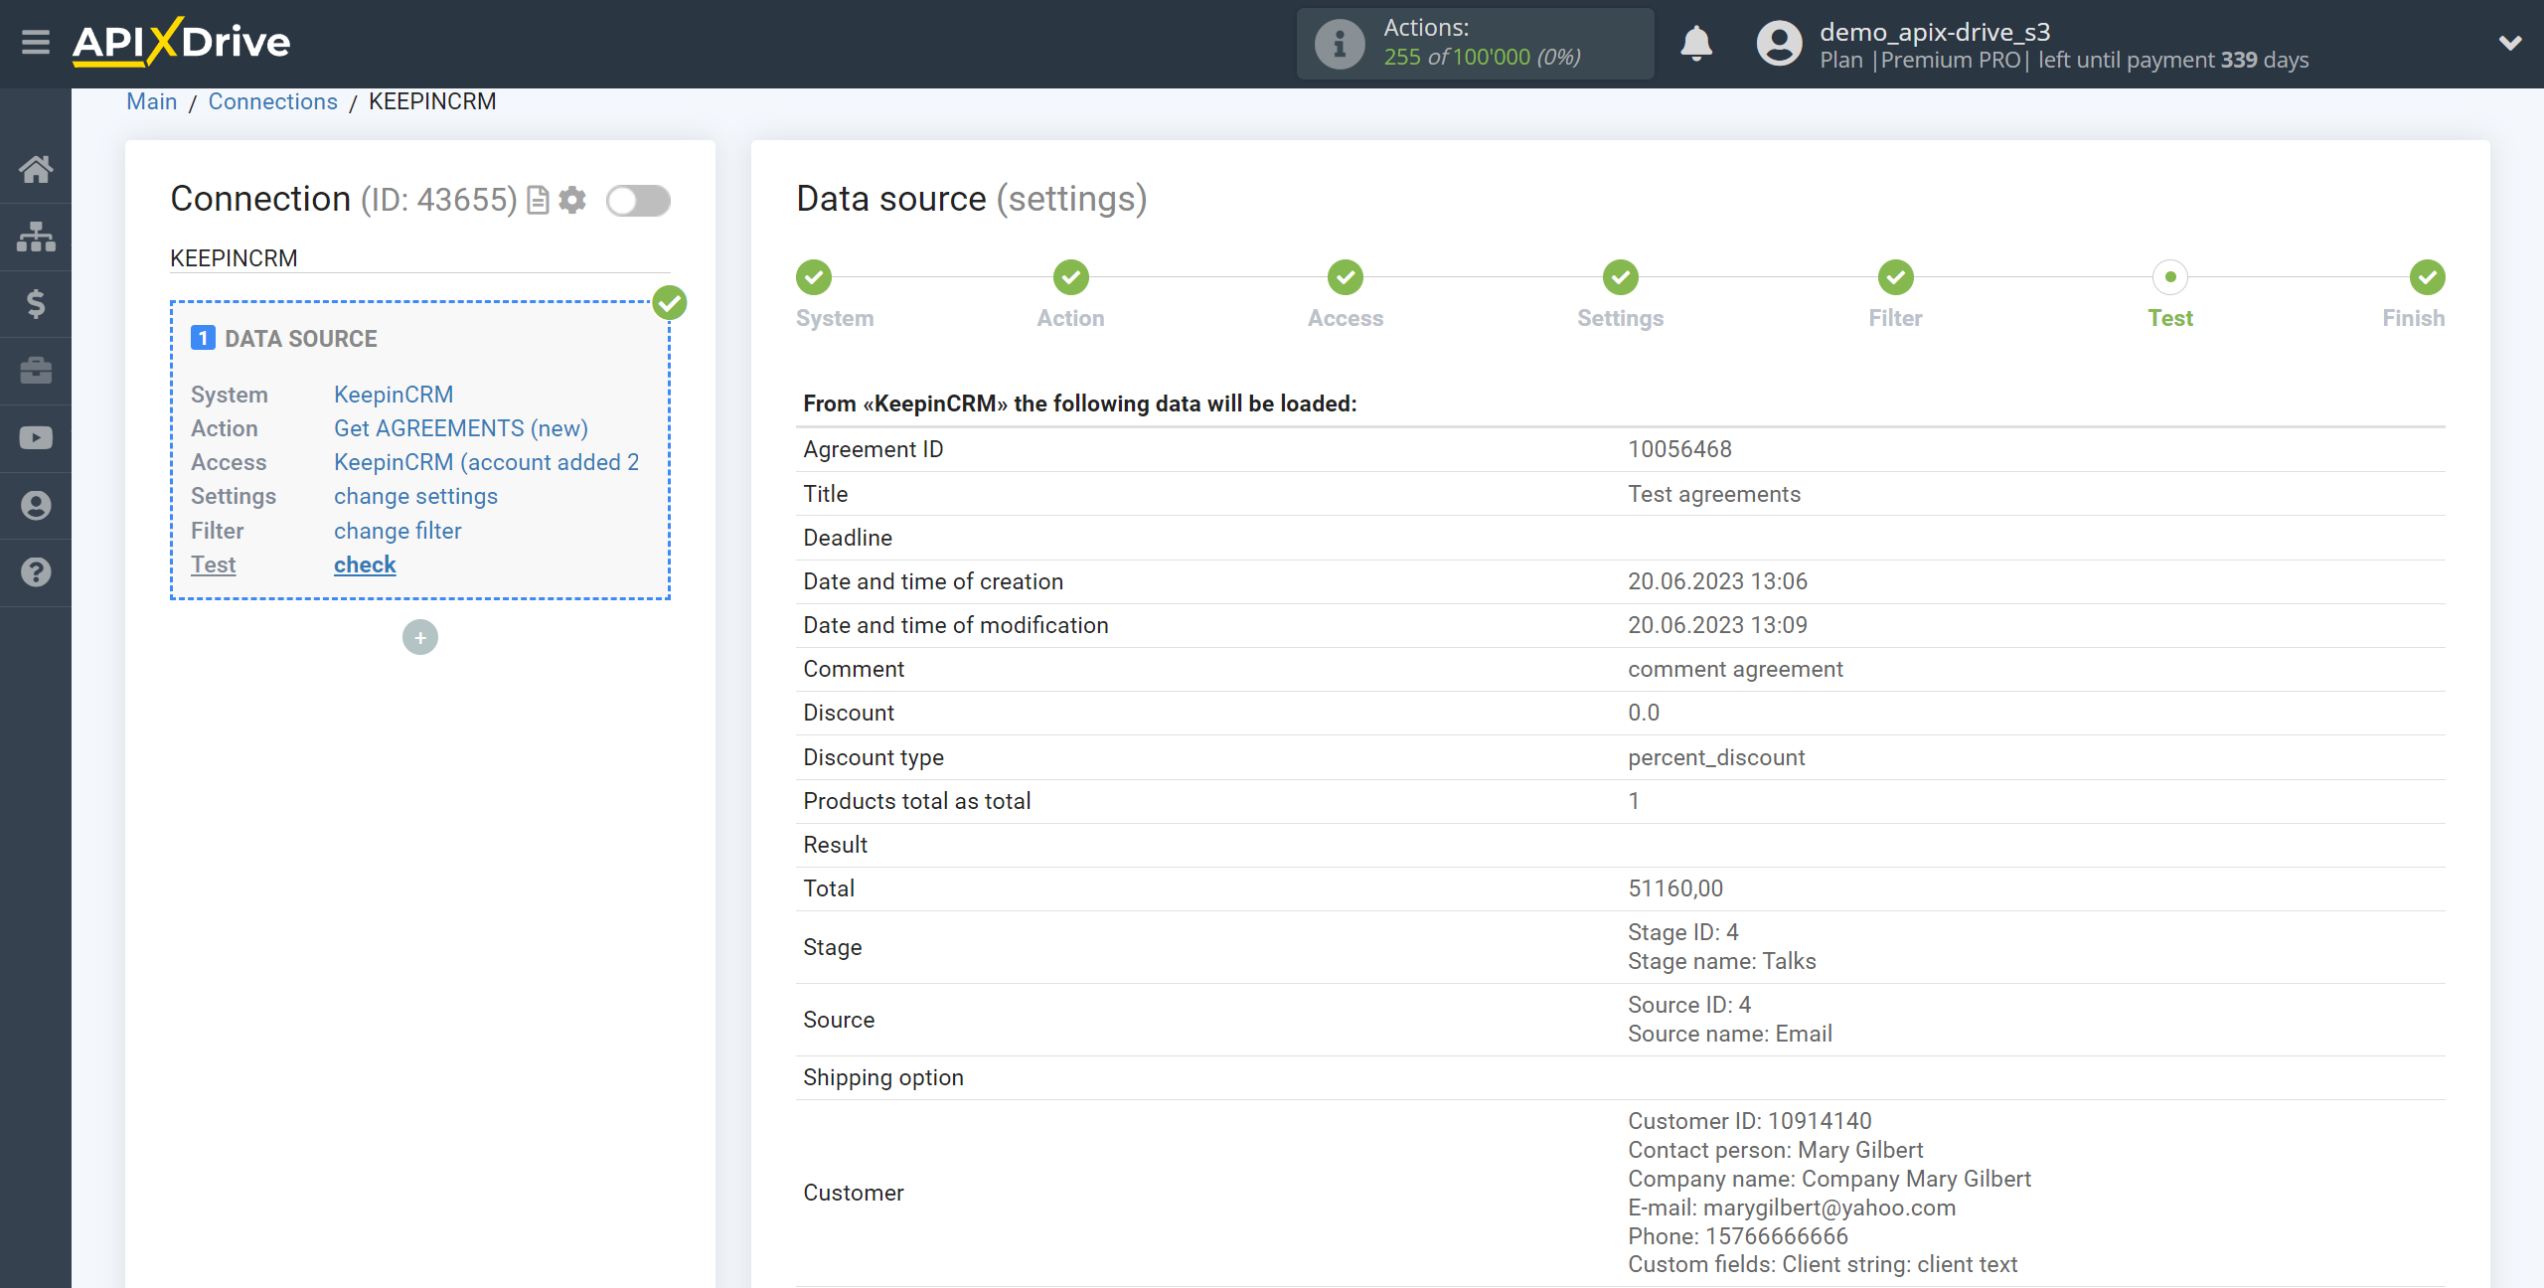
Task: Toggle the connection on/off switch
Action: click(x=638, y=201)
